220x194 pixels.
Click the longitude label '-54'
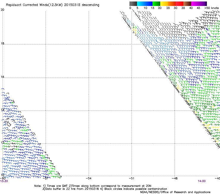89,178
